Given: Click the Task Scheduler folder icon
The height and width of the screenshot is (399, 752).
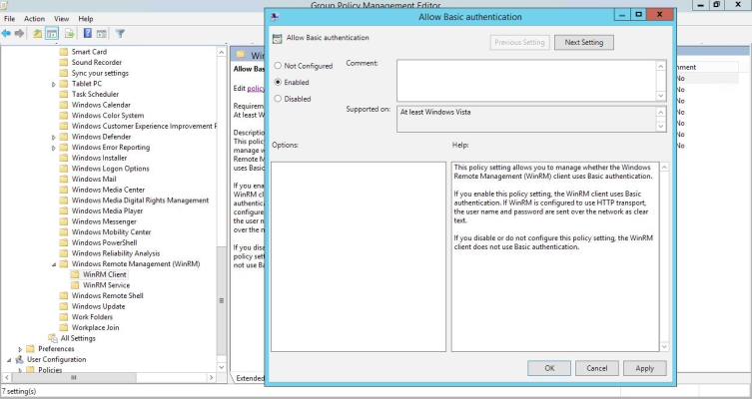Looking at the screenshot, I should [63, 94].
